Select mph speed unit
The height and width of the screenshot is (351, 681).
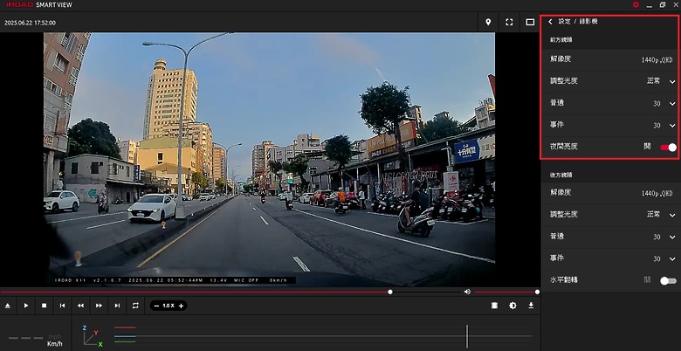pyautogui.click(x=55, y=337)
